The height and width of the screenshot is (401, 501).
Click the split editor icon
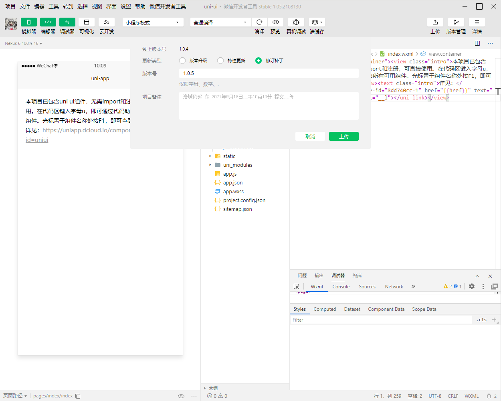(x=477, y=43)
